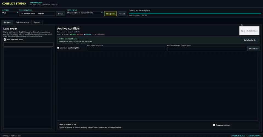Click the Scan profile button
Screen dimensions: 263x137
110,14
